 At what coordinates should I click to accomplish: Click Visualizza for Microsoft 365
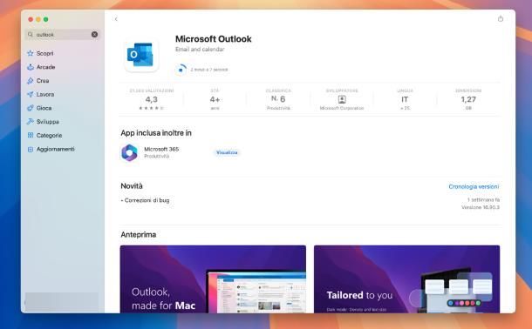coord(227,152)
